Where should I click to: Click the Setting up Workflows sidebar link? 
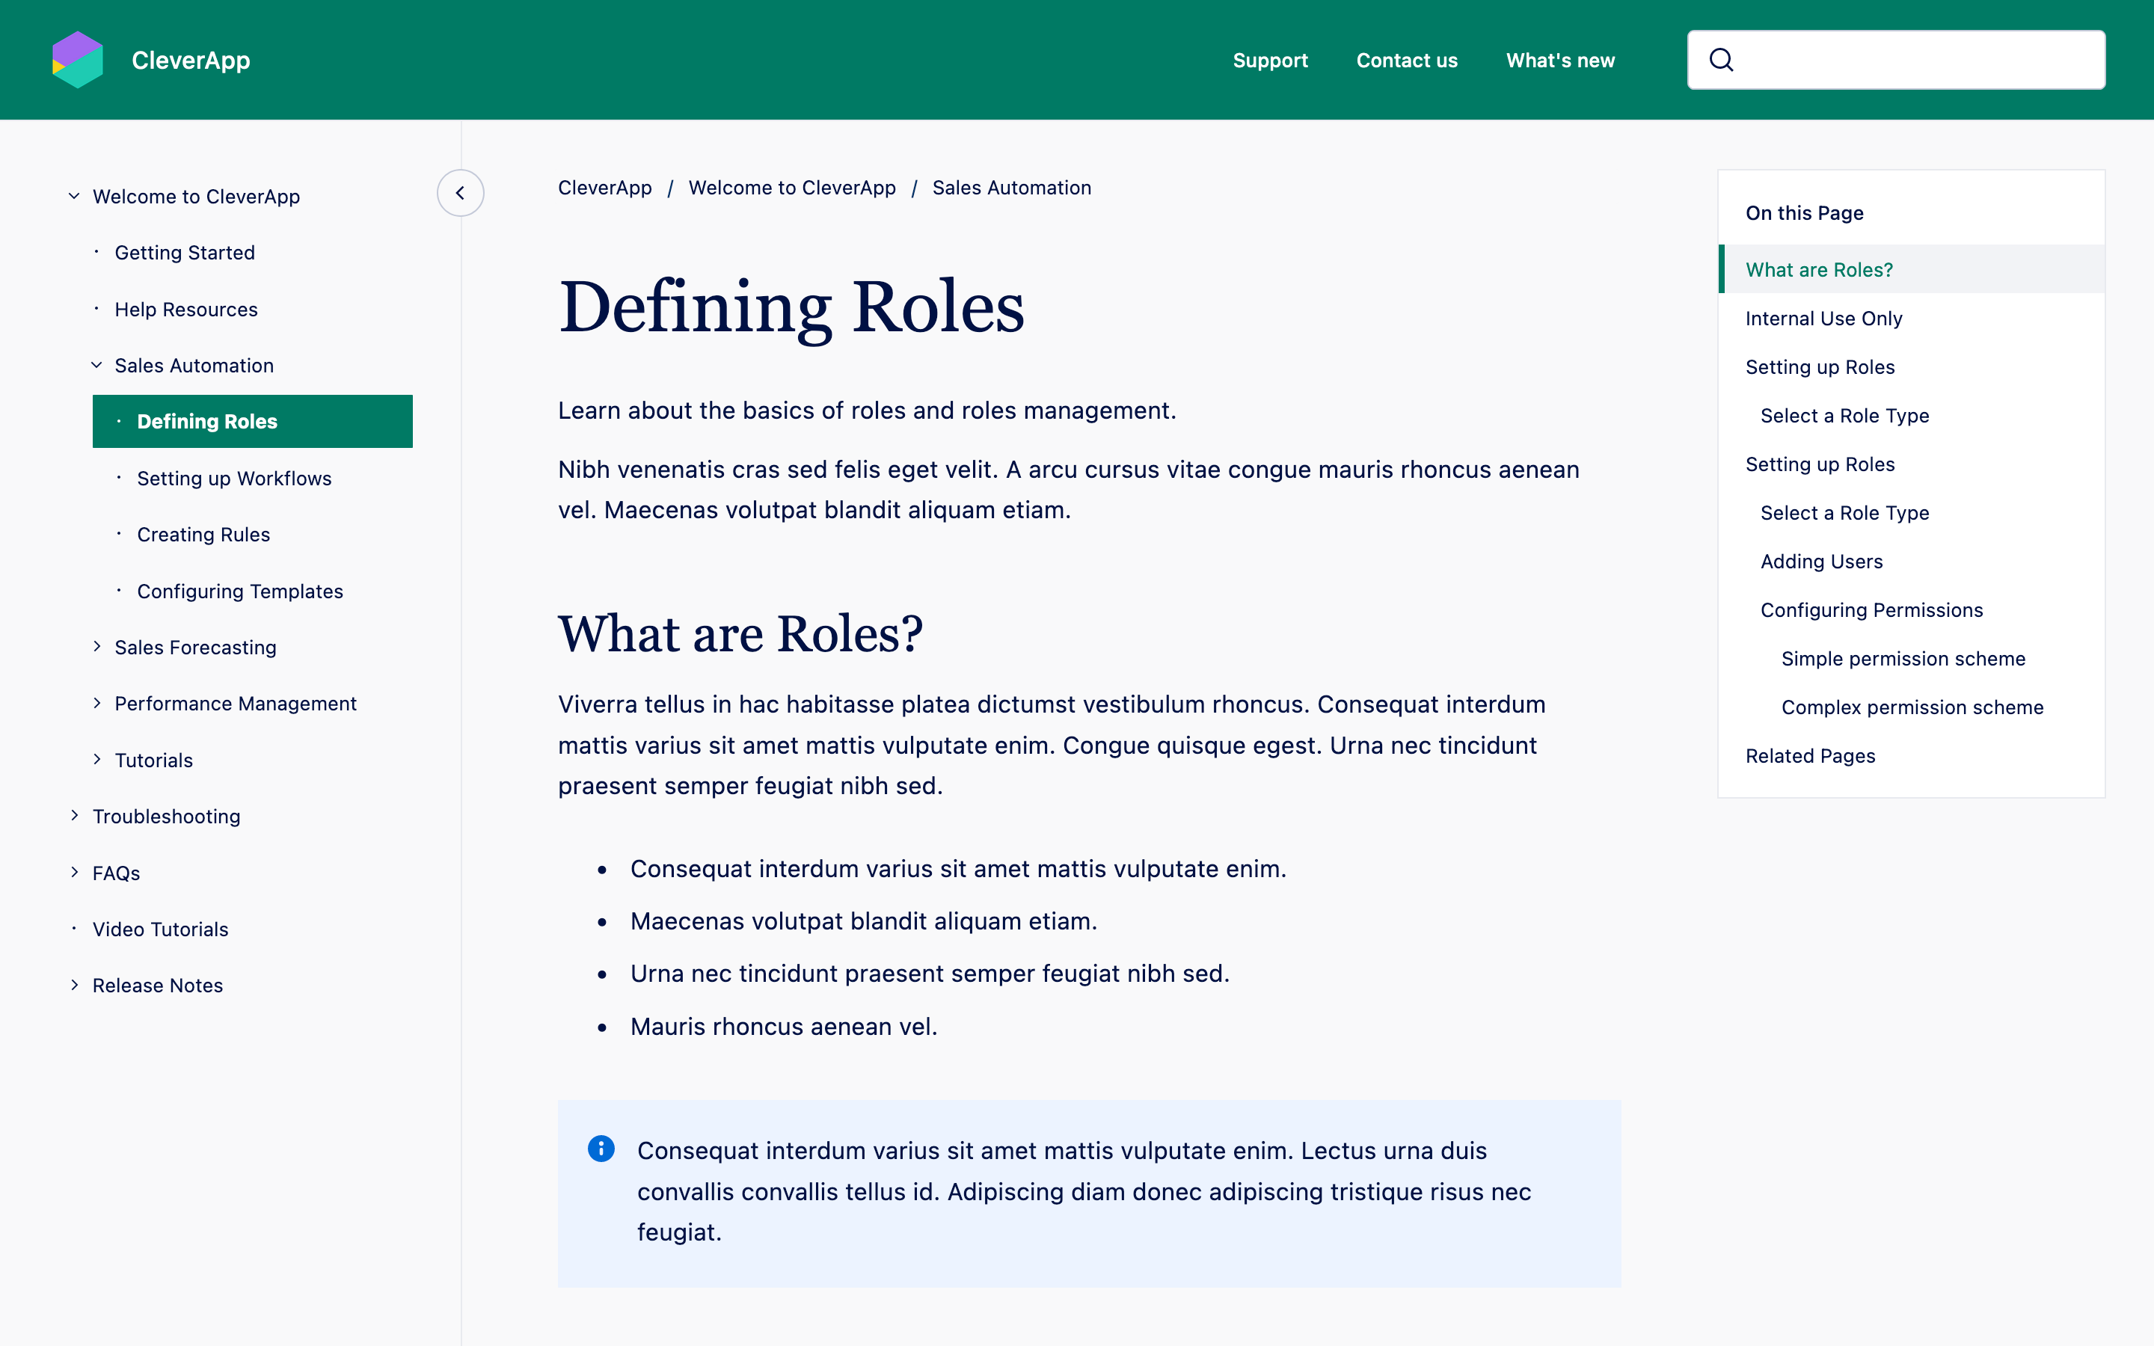coord(234,478)
